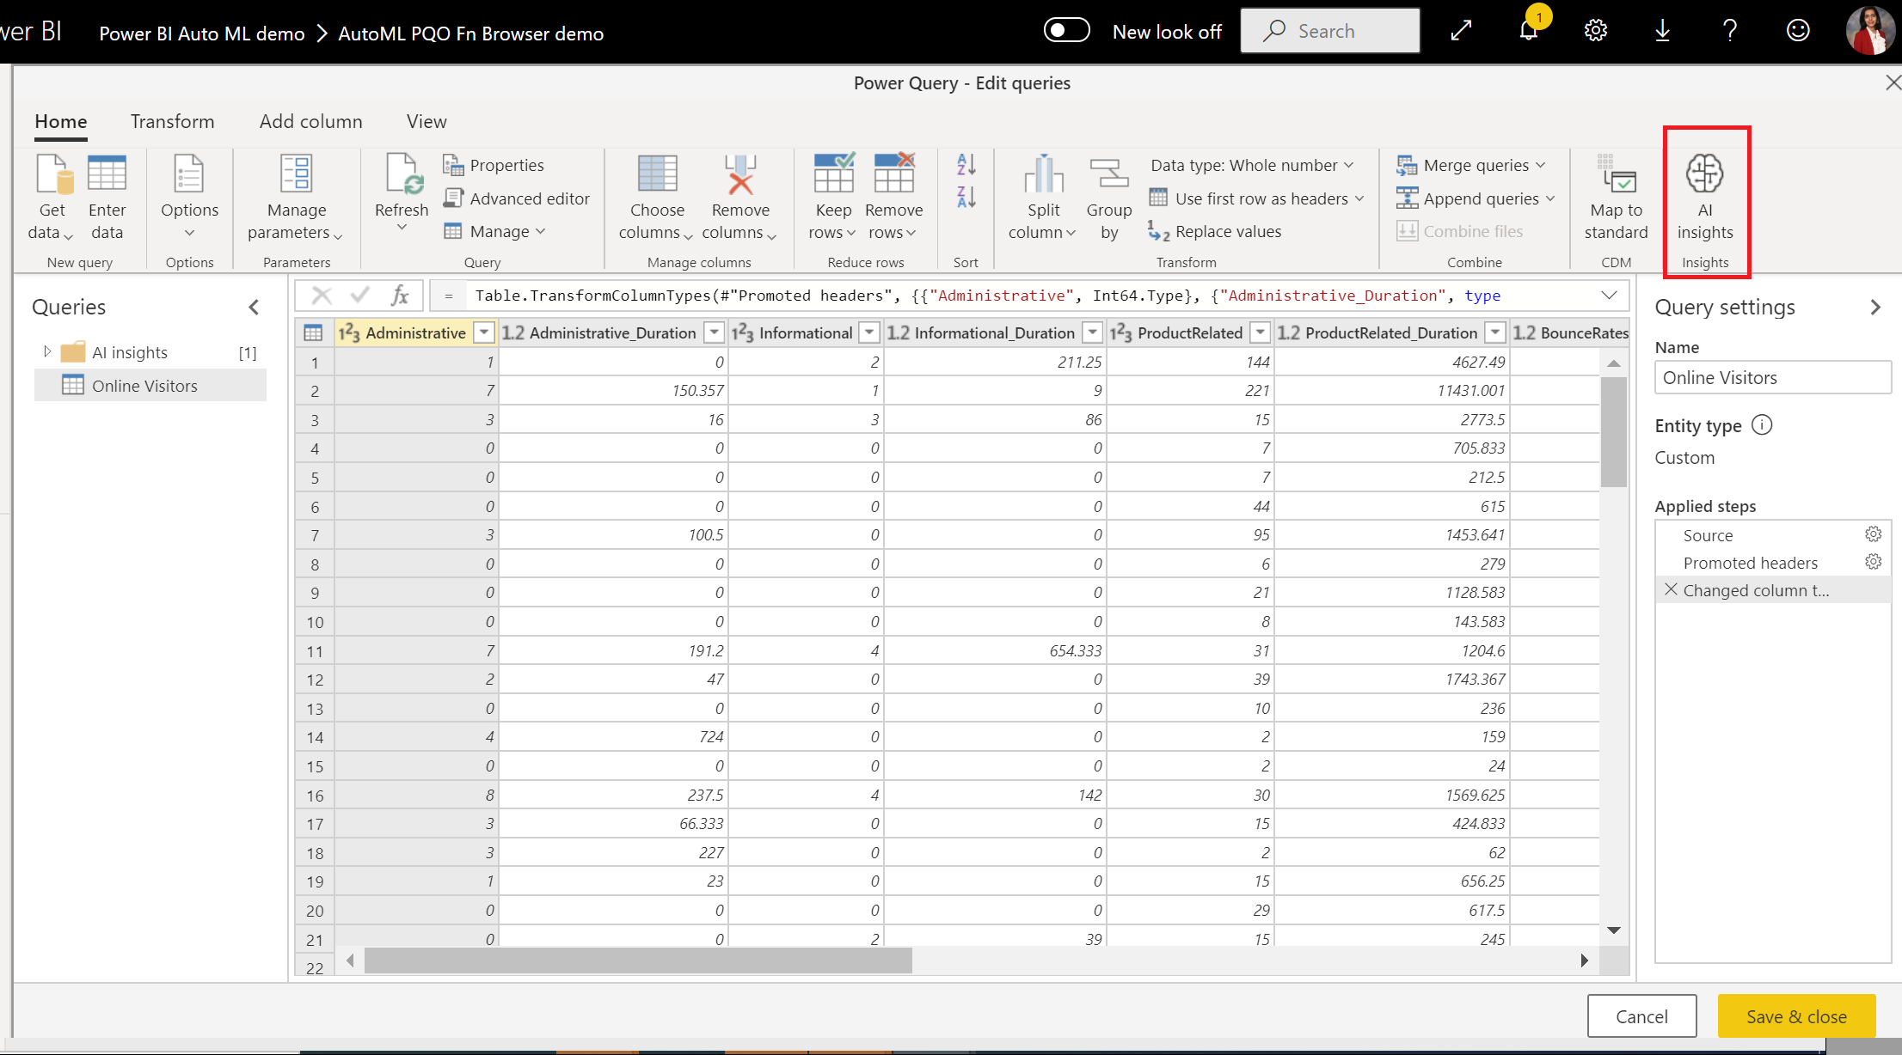The image size is (1902, 1055).
Task: Open the Advanced editor
Action: click(516, 198)
